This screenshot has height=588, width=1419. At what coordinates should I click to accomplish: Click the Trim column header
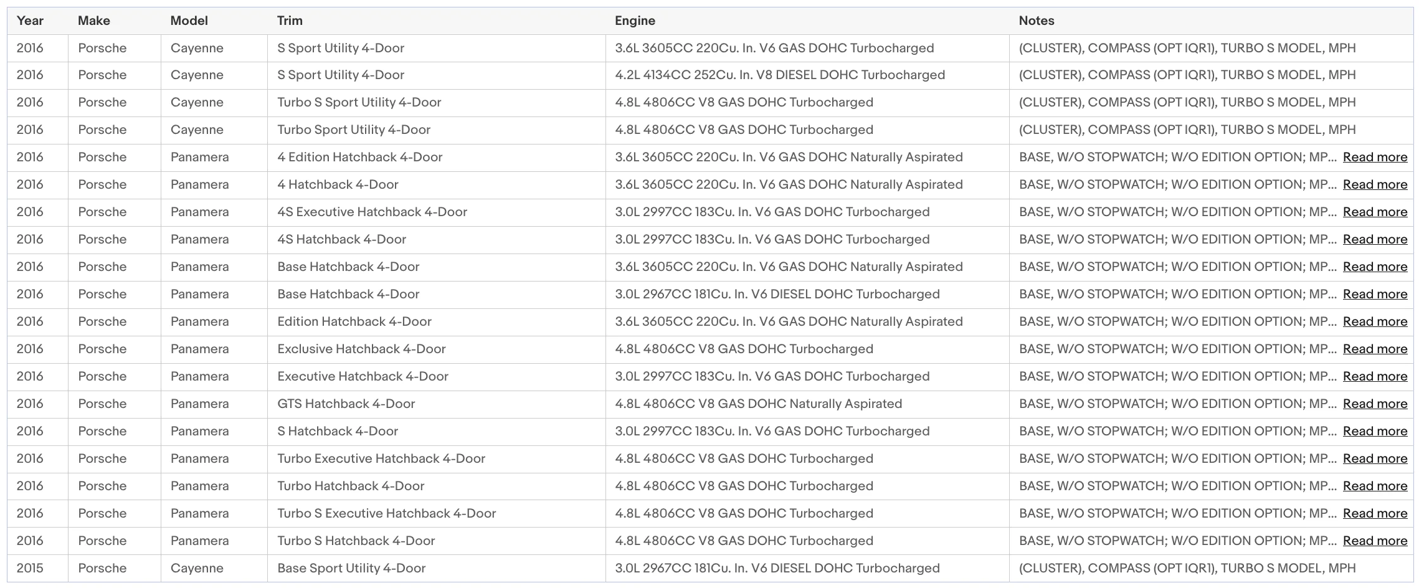pos(290,21)
